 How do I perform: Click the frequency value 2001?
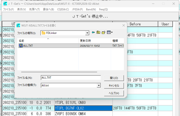(47, 103)
